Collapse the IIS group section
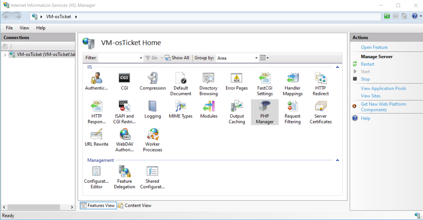Screen dimensions: 423x220 click(x=338, y=67)
